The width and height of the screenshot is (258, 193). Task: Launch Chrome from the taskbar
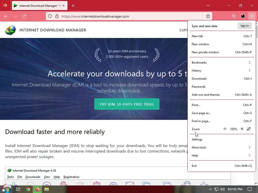[28, 189]
